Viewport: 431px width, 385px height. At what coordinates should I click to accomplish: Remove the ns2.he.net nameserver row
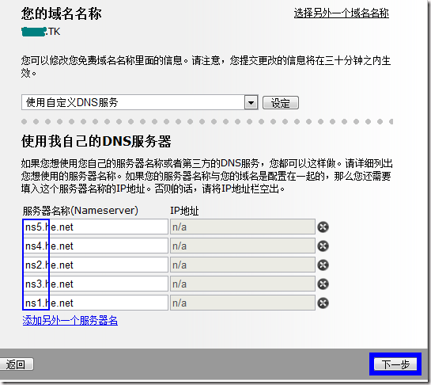tap(323, 265)
